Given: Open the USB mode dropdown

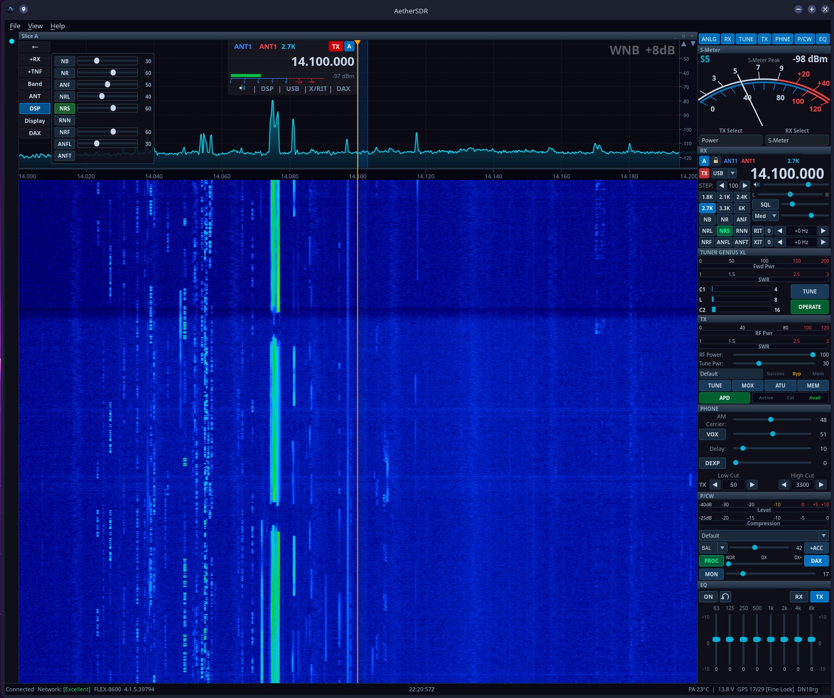Looking at the screenshot, I should click(x=724, y=173).
